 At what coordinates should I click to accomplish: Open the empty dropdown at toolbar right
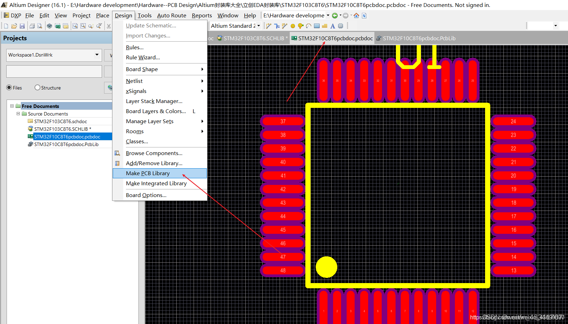[x=556, y=26]
